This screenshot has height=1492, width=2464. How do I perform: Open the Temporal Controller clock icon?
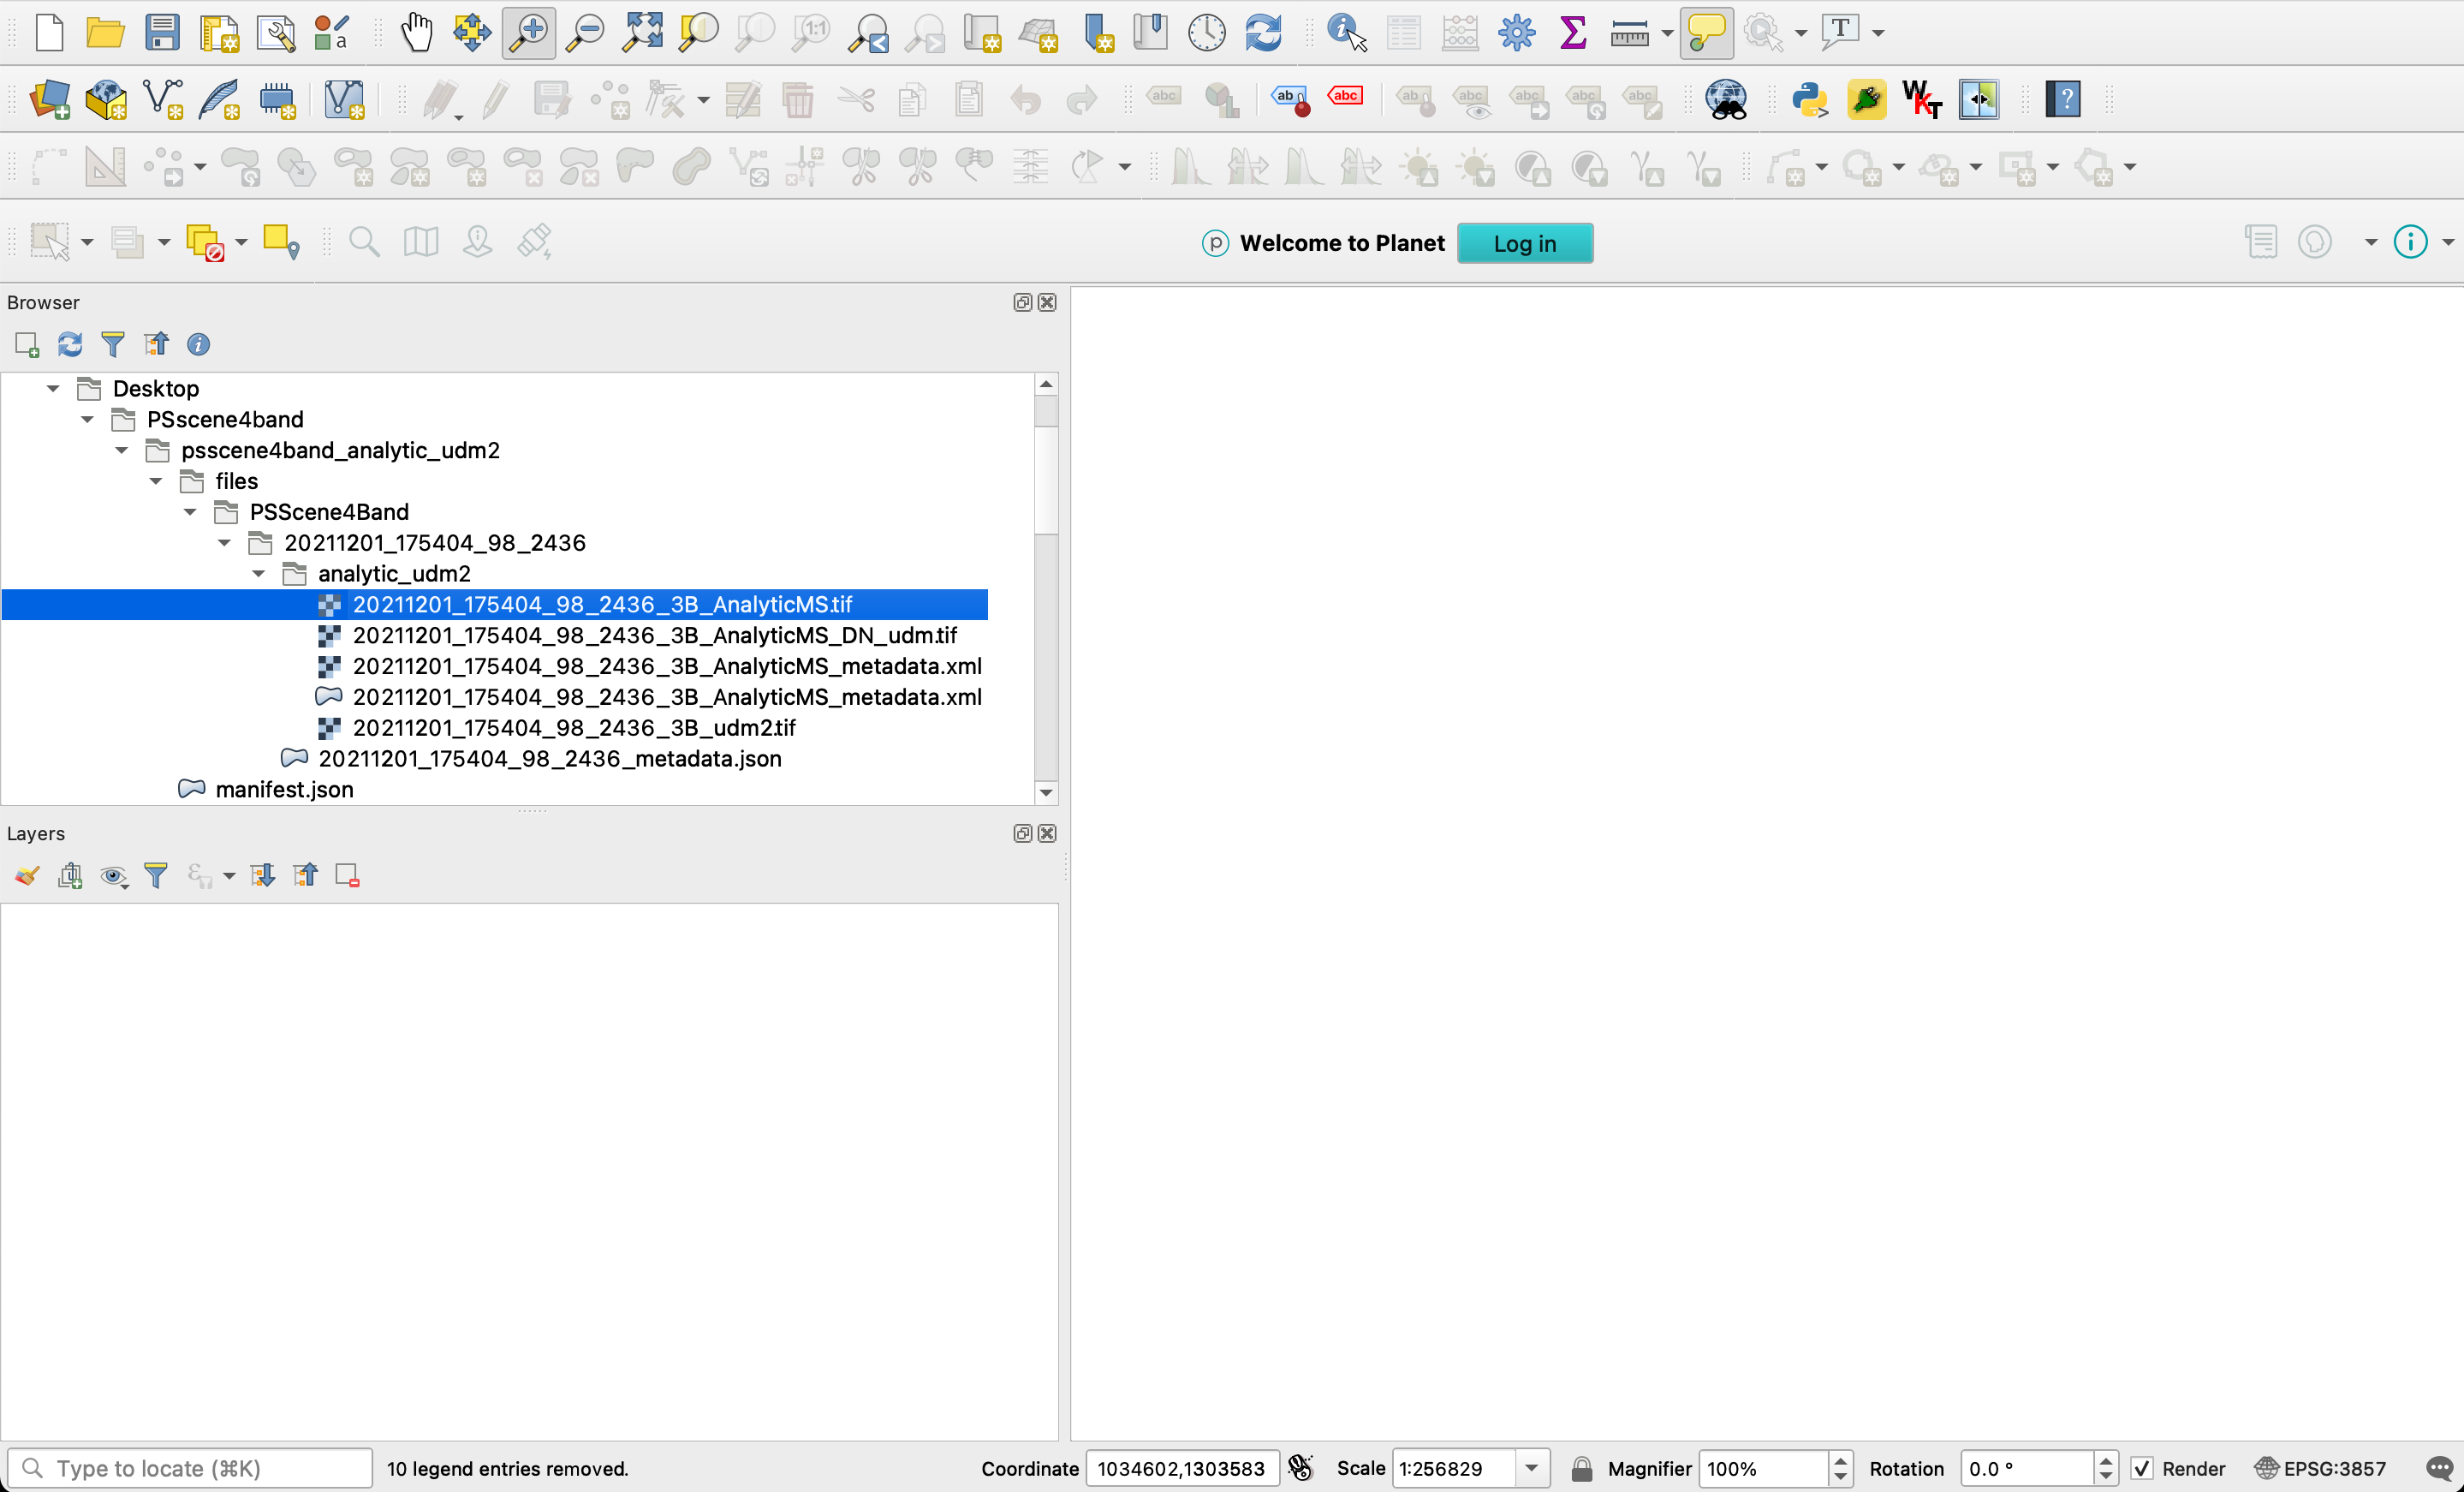pyautogui.click(x=1207, y=32)
